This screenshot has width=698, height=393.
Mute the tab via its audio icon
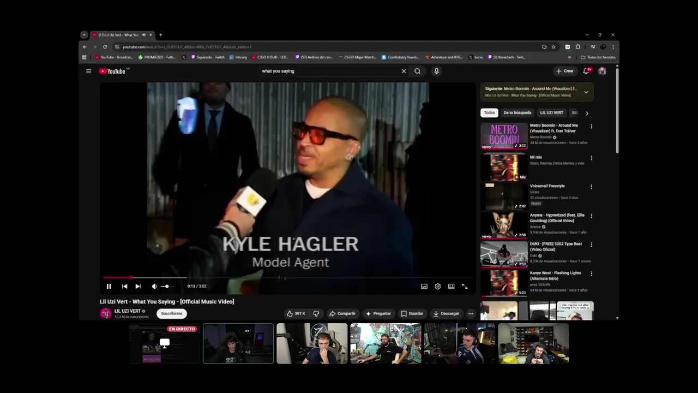tap(144, 35)
